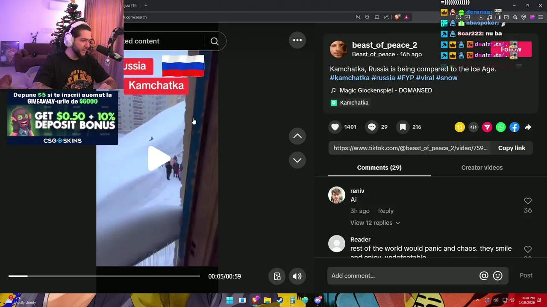Open Magic Glockenspiel sound page
The width and height of the screenshot is (547, 307).
tap(381, 90)
